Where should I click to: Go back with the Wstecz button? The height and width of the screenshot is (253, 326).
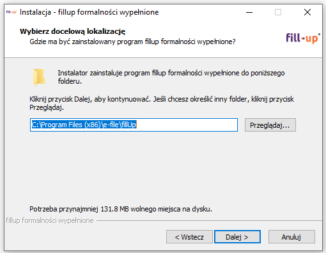pyautogui.click(x=189, y=237)
